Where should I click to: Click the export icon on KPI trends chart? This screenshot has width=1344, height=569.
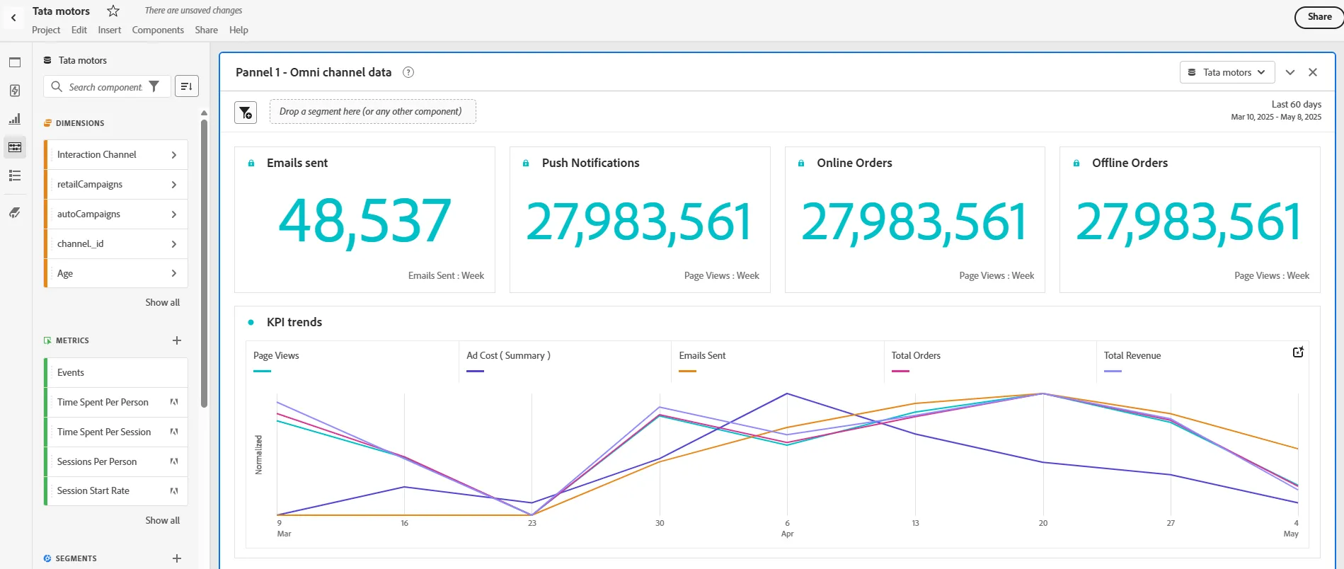click(x=1298, y=352)
